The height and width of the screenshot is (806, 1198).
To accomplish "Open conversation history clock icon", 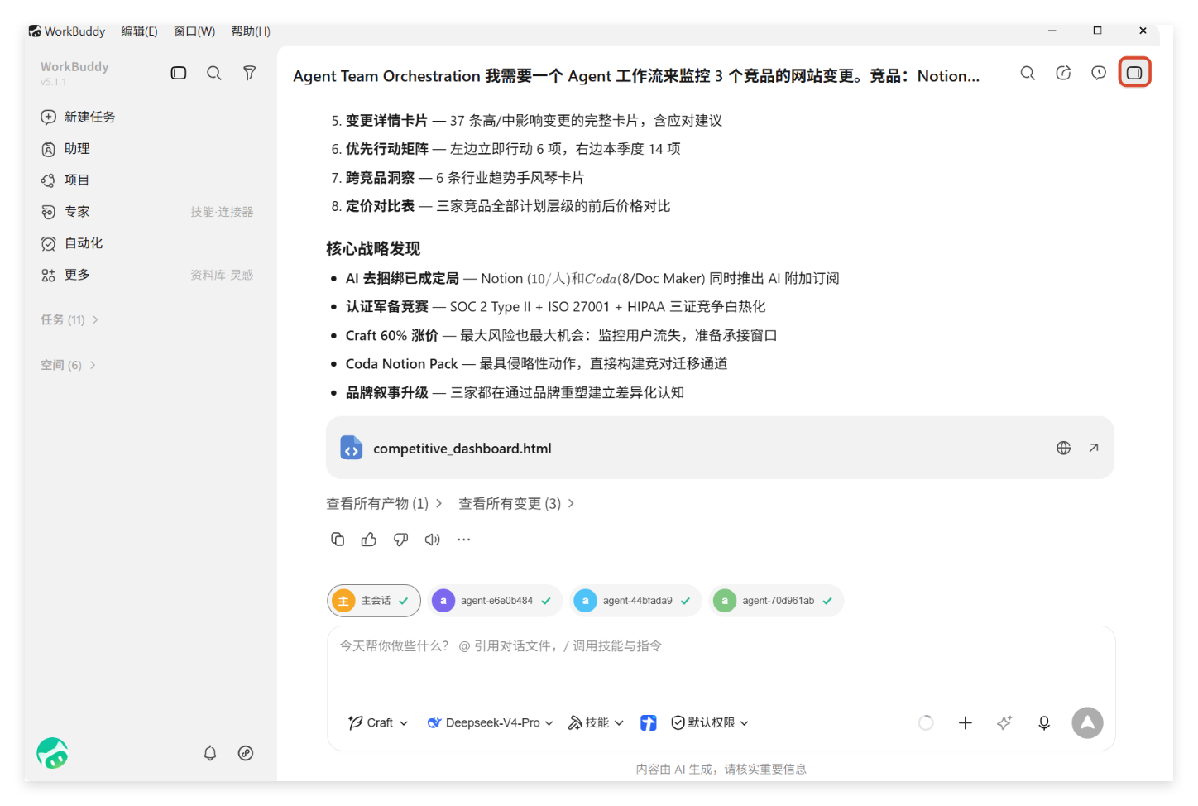I will (x=1099, y=73).
